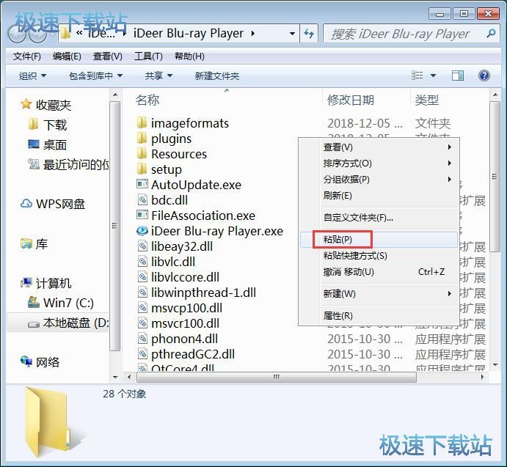Click the plugins folder icon
The image size is (507, 467).
(x=142, y=139)
